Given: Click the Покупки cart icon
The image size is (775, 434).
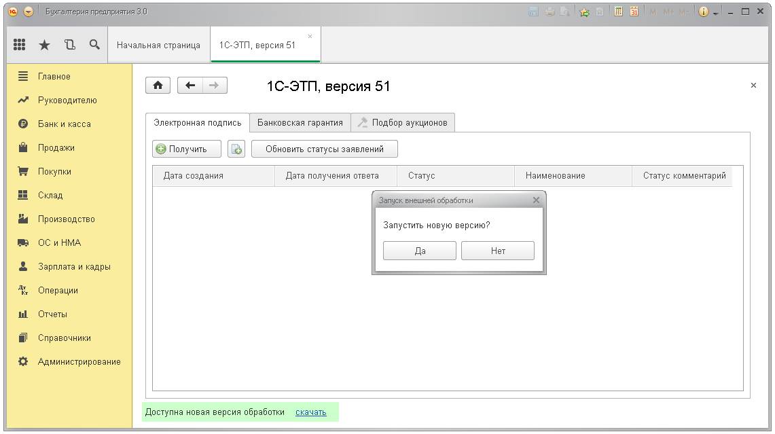Looking at the screenshot, I should pyautogui.click(x=22, y=171).
